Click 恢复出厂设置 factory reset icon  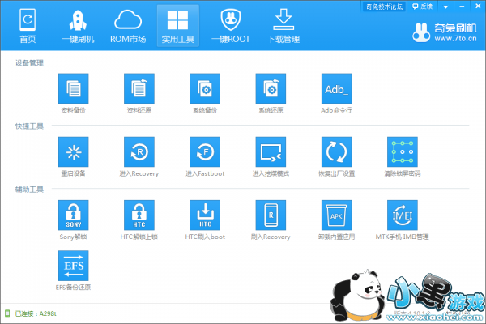point(336,151)
